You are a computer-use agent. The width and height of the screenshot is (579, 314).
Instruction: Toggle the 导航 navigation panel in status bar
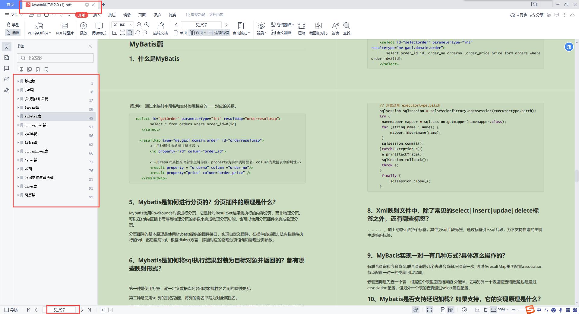click(x=11, y=310)
